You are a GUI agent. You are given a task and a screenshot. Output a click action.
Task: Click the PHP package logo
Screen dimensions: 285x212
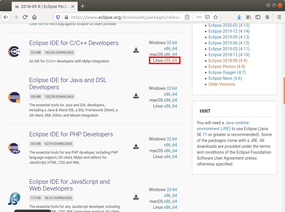[x=14, y=148]
